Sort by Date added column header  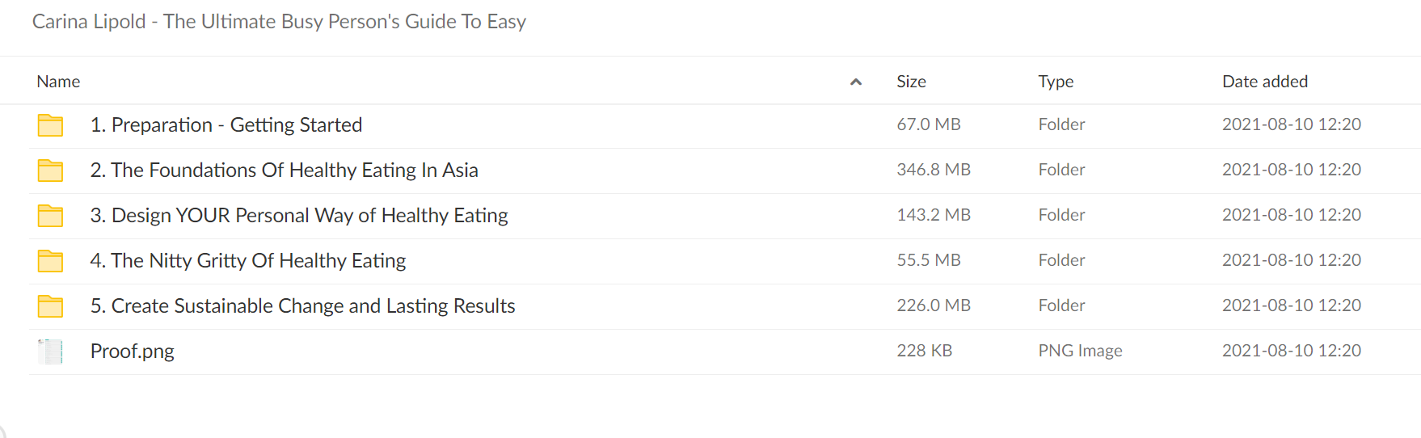click(x=1265, y=82)
